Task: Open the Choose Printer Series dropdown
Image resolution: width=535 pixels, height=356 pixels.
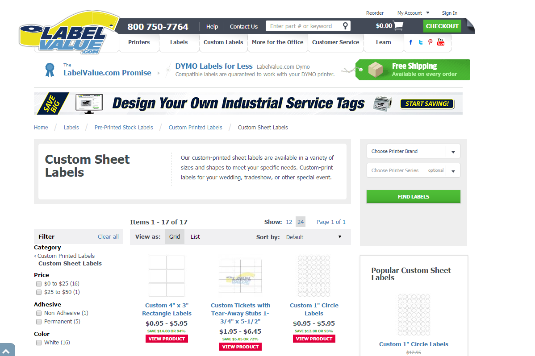Action: pos(413,170)
